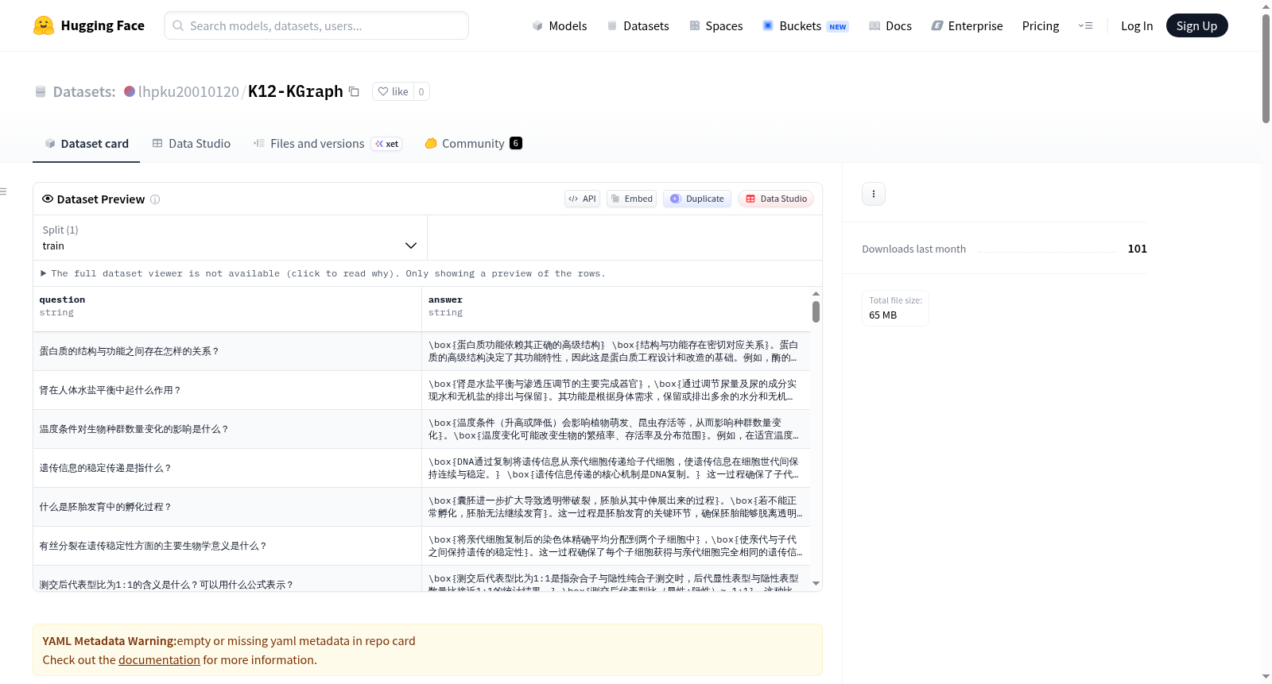The image size is (1272, 684).
Task: Click the page vertical scrollbar thumb
Action: click(x=1266, y=68)
